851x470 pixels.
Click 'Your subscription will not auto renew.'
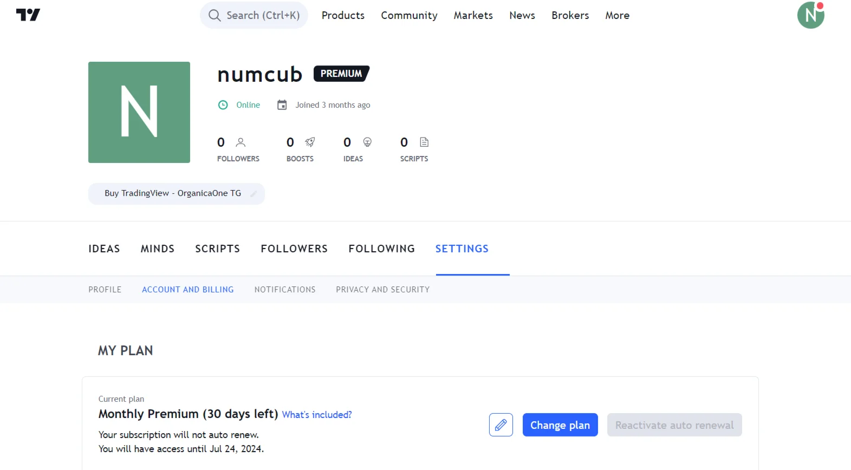click(x=179, y=435)
